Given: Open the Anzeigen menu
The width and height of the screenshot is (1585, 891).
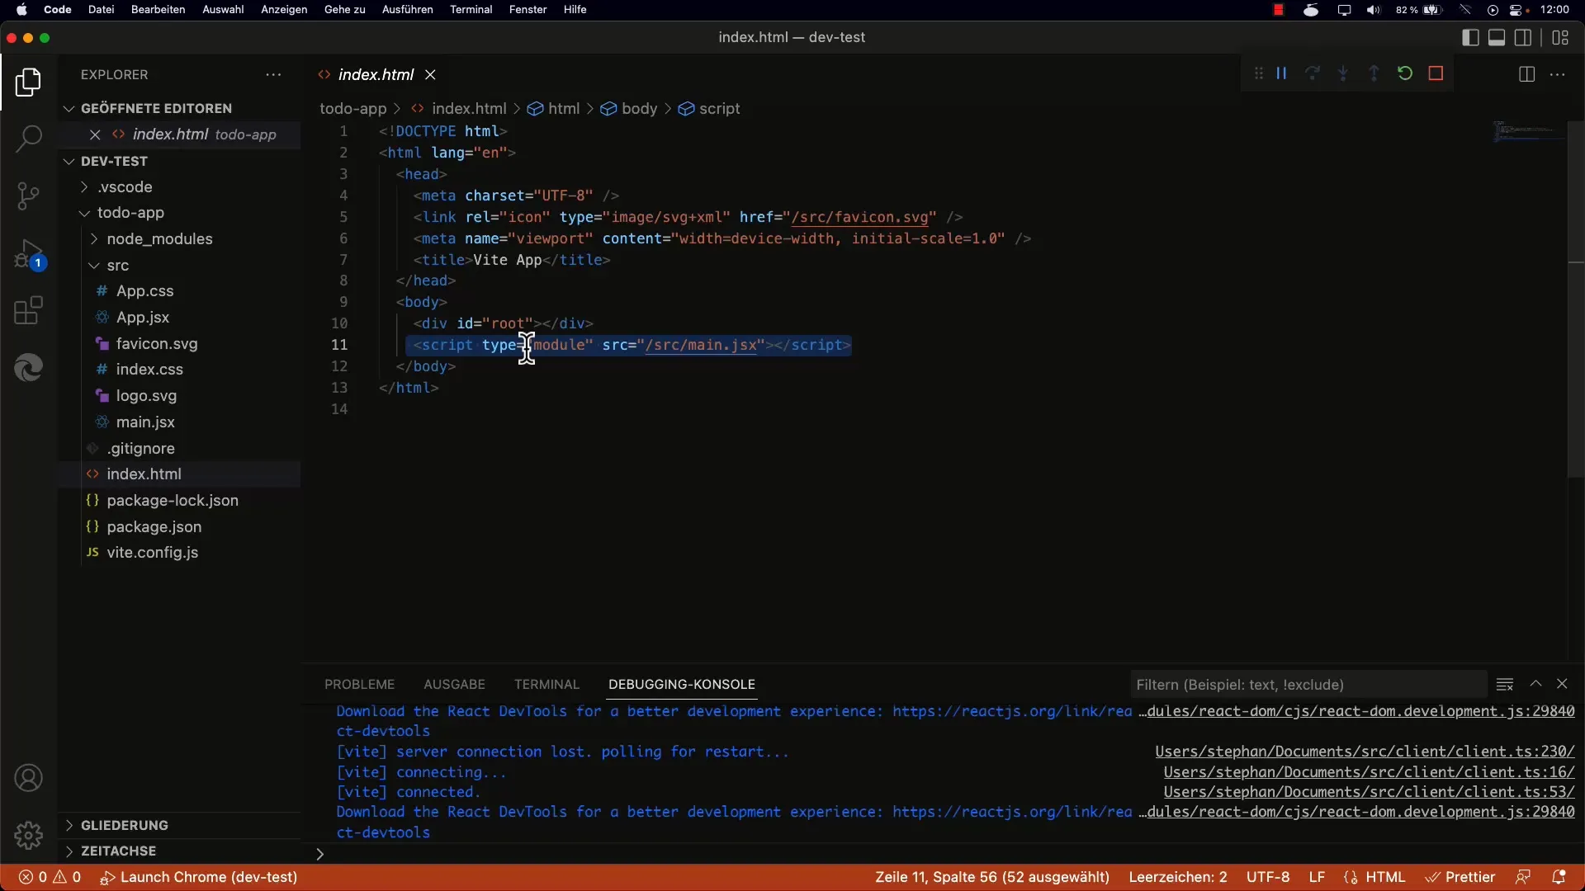Looking at the screenshot, I should 284,10.
